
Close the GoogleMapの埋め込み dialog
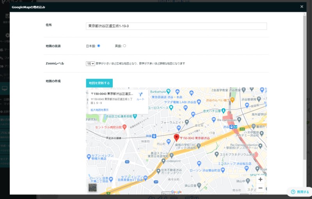point(301,7)
